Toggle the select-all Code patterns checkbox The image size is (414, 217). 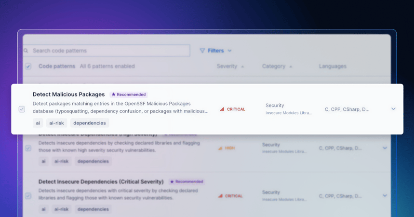(x=28, y=67)
